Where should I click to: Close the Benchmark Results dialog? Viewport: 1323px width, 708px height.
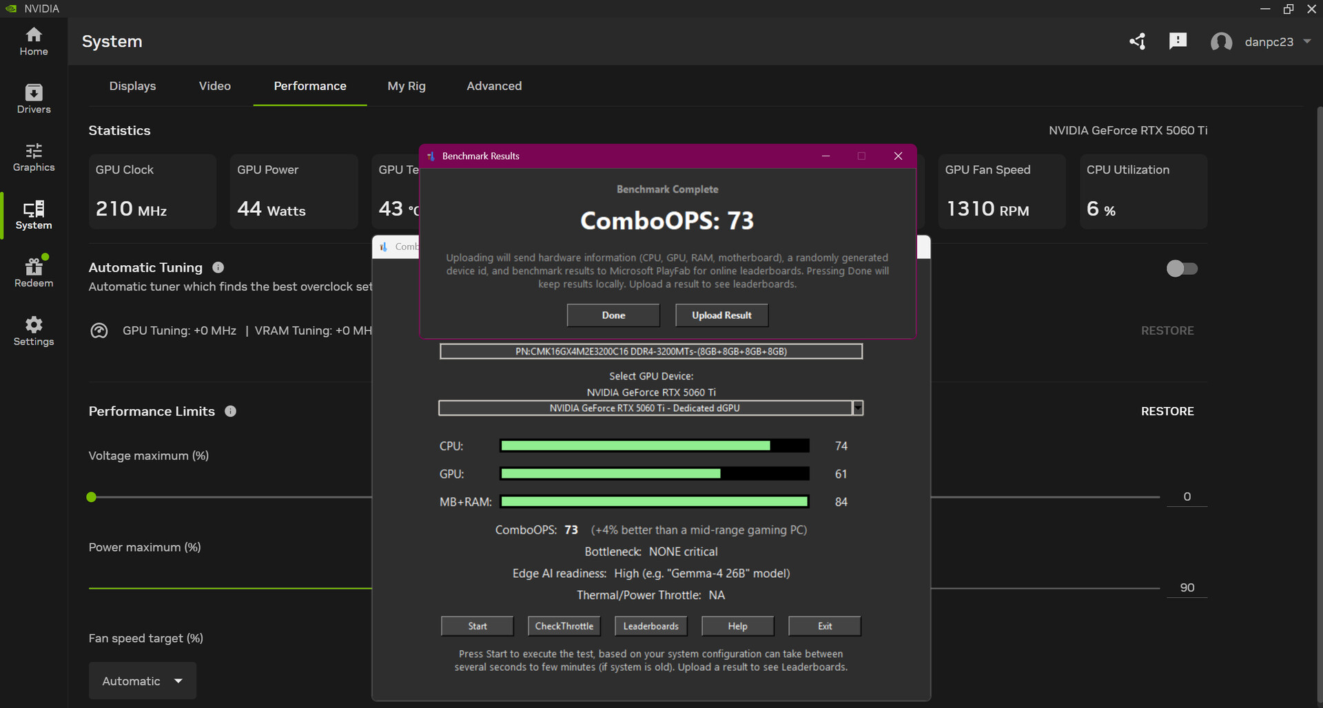point(898,156)
